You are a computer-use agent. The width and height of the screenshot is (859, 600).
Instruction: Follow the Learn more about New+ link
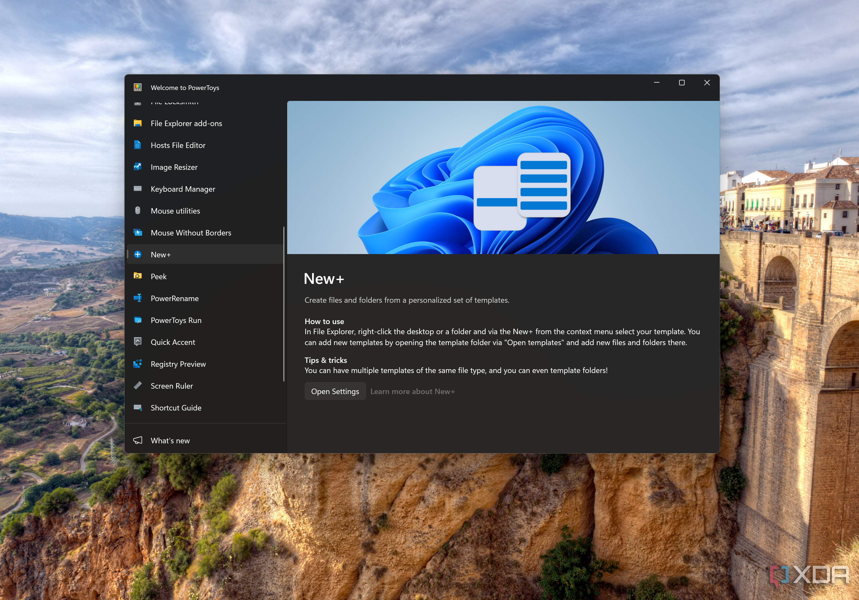click(412, 391)
